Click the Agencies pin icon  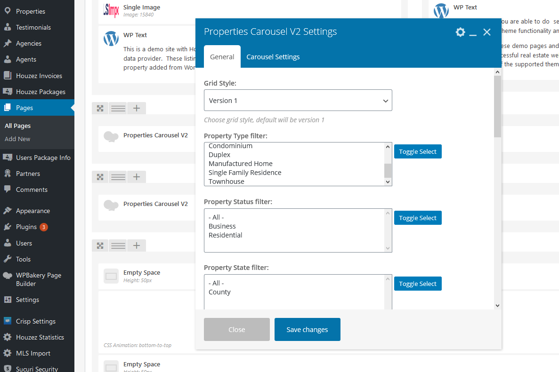pyautogui.click(x=8, y=43)
